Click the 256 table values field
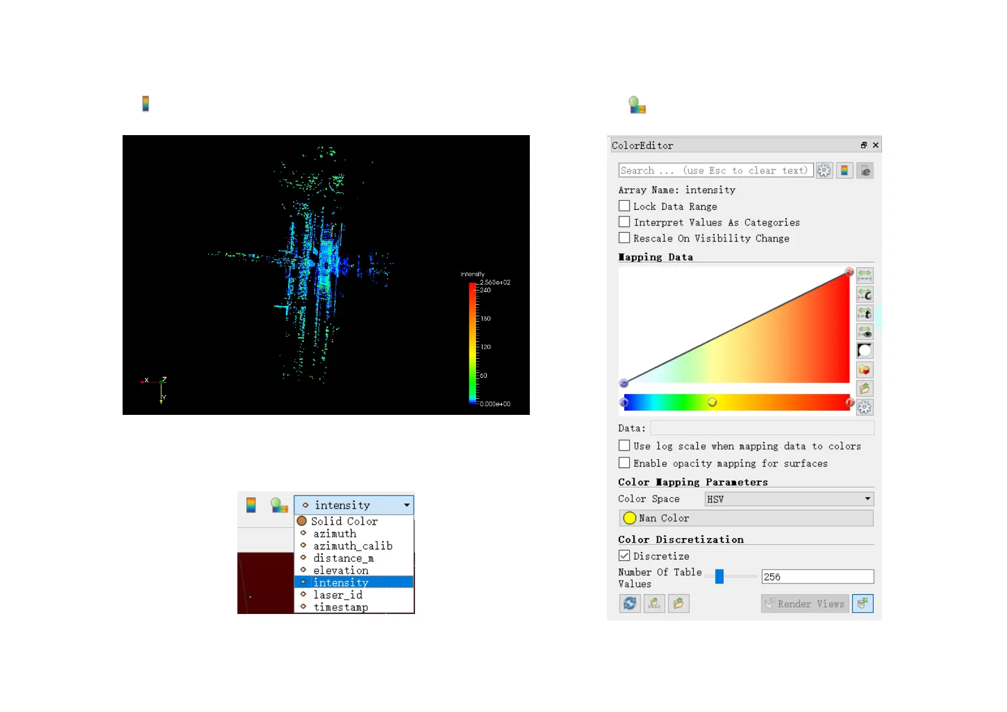 [x=817, y=576]
